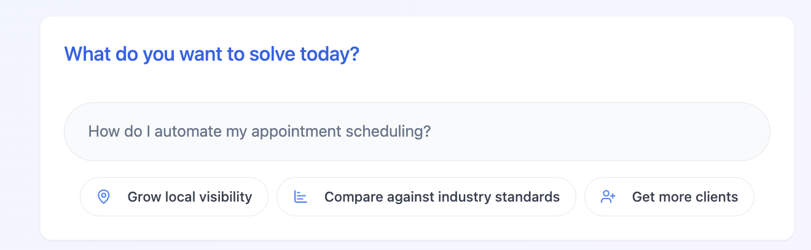Screen dimensions: 811x250
Task: Focus the appointment scheduling question input
Action: 417,132
